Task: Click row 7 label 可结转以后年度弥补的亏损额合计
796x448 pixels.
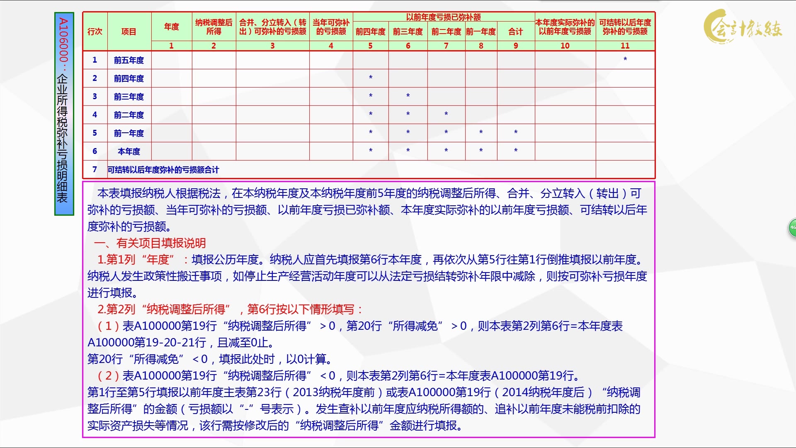Action: tap(163, 170)
